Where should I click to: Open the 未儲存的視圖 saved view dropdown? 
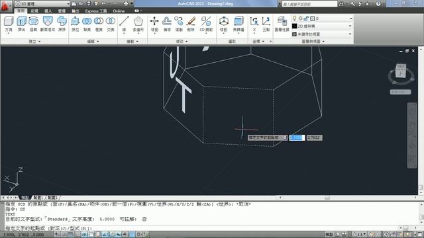(323, 34)
